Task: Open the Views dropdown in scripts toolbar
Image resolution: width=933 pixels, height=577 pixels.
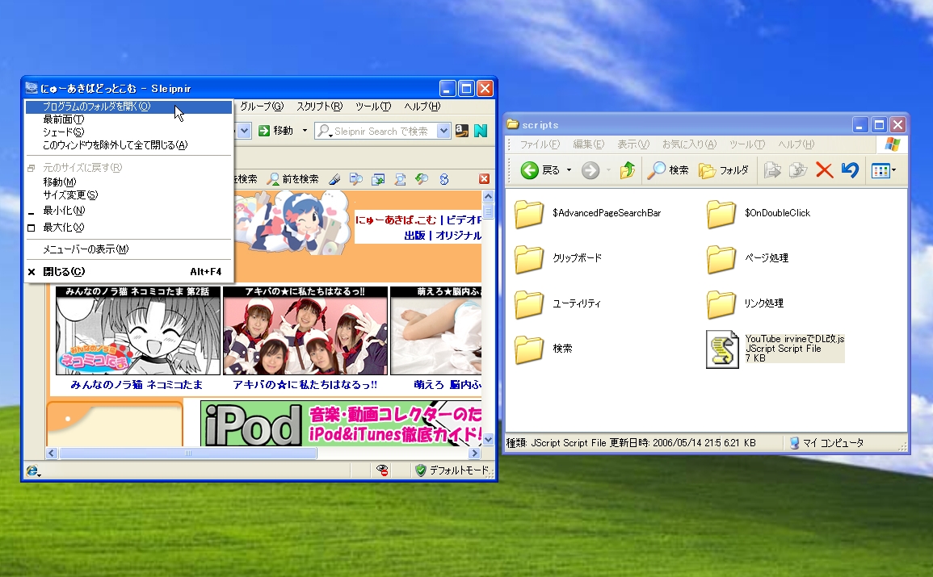Action: [x=884, y=170]
